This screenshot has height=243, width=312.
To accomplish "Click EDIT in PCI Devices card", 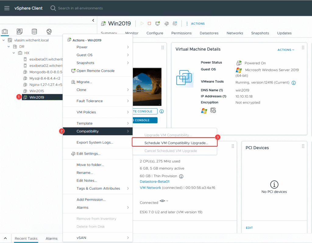I will coord(249,228).
